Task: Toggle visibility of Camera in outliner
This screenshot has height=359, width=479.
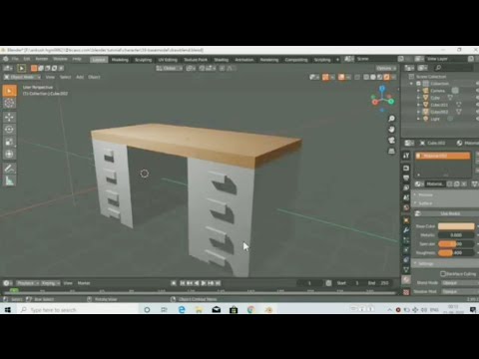Action: [x=477, y=91]
